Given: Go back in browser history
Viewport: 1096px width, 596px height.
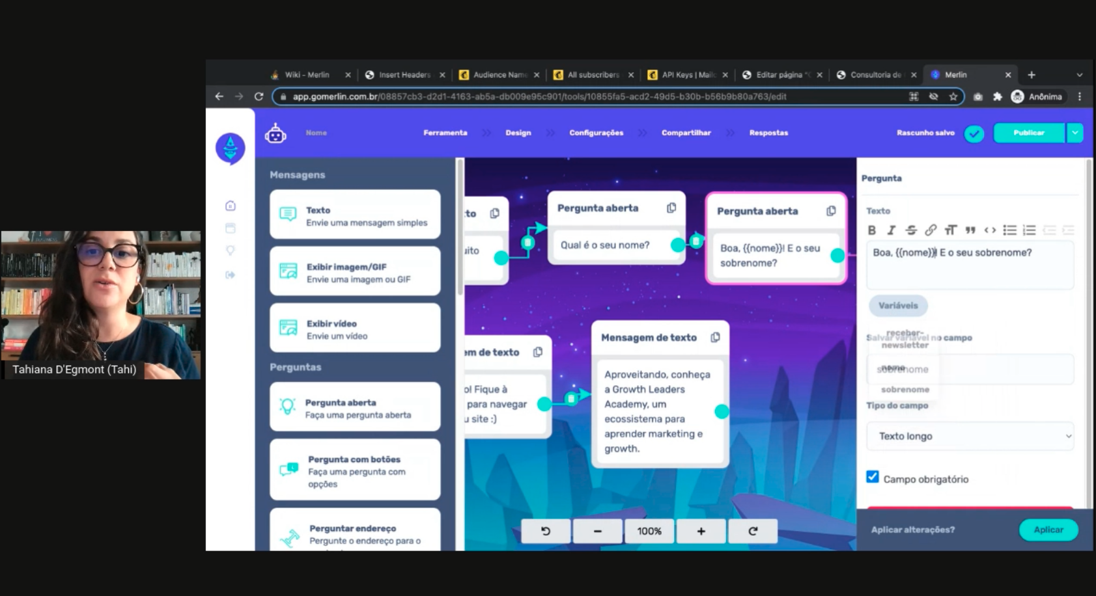Looking at the screenshot, I should (x=219, y=96).
